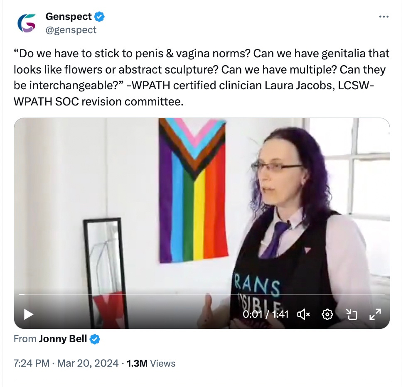Click the tweet's quoted text body
Viewport: 418px width, 387px height.
(x=202, y=78)
